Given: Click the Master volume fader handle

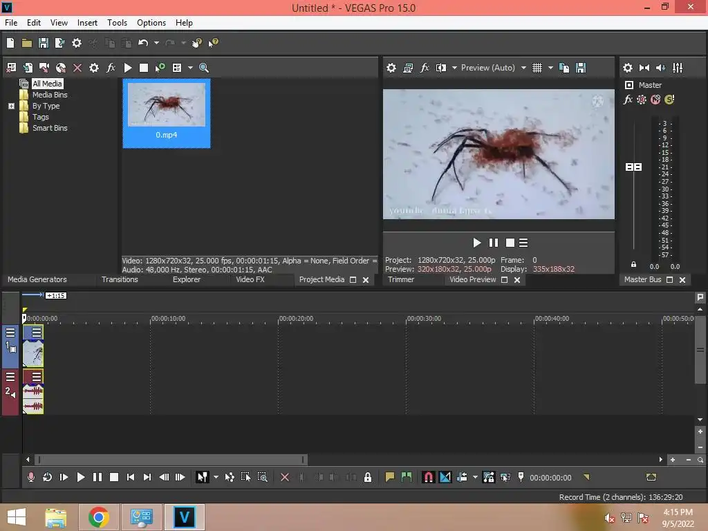Looking at the screenshot, I should pyautogui.click(x=633, y=167).
